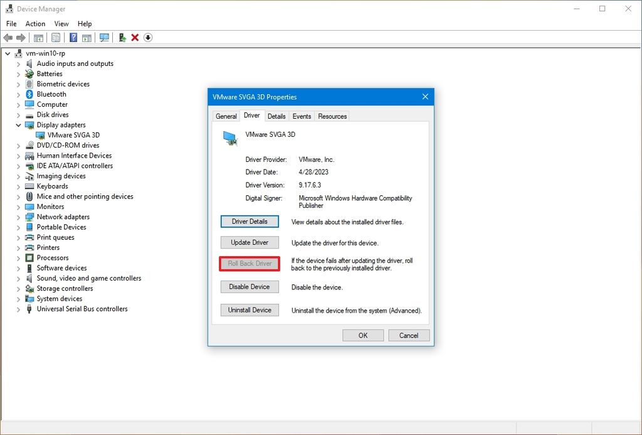This screenshot has width=642, height=435.
Task: Click the Show/Hide console tree toolbar icon
Action: (x=39, y=37)
